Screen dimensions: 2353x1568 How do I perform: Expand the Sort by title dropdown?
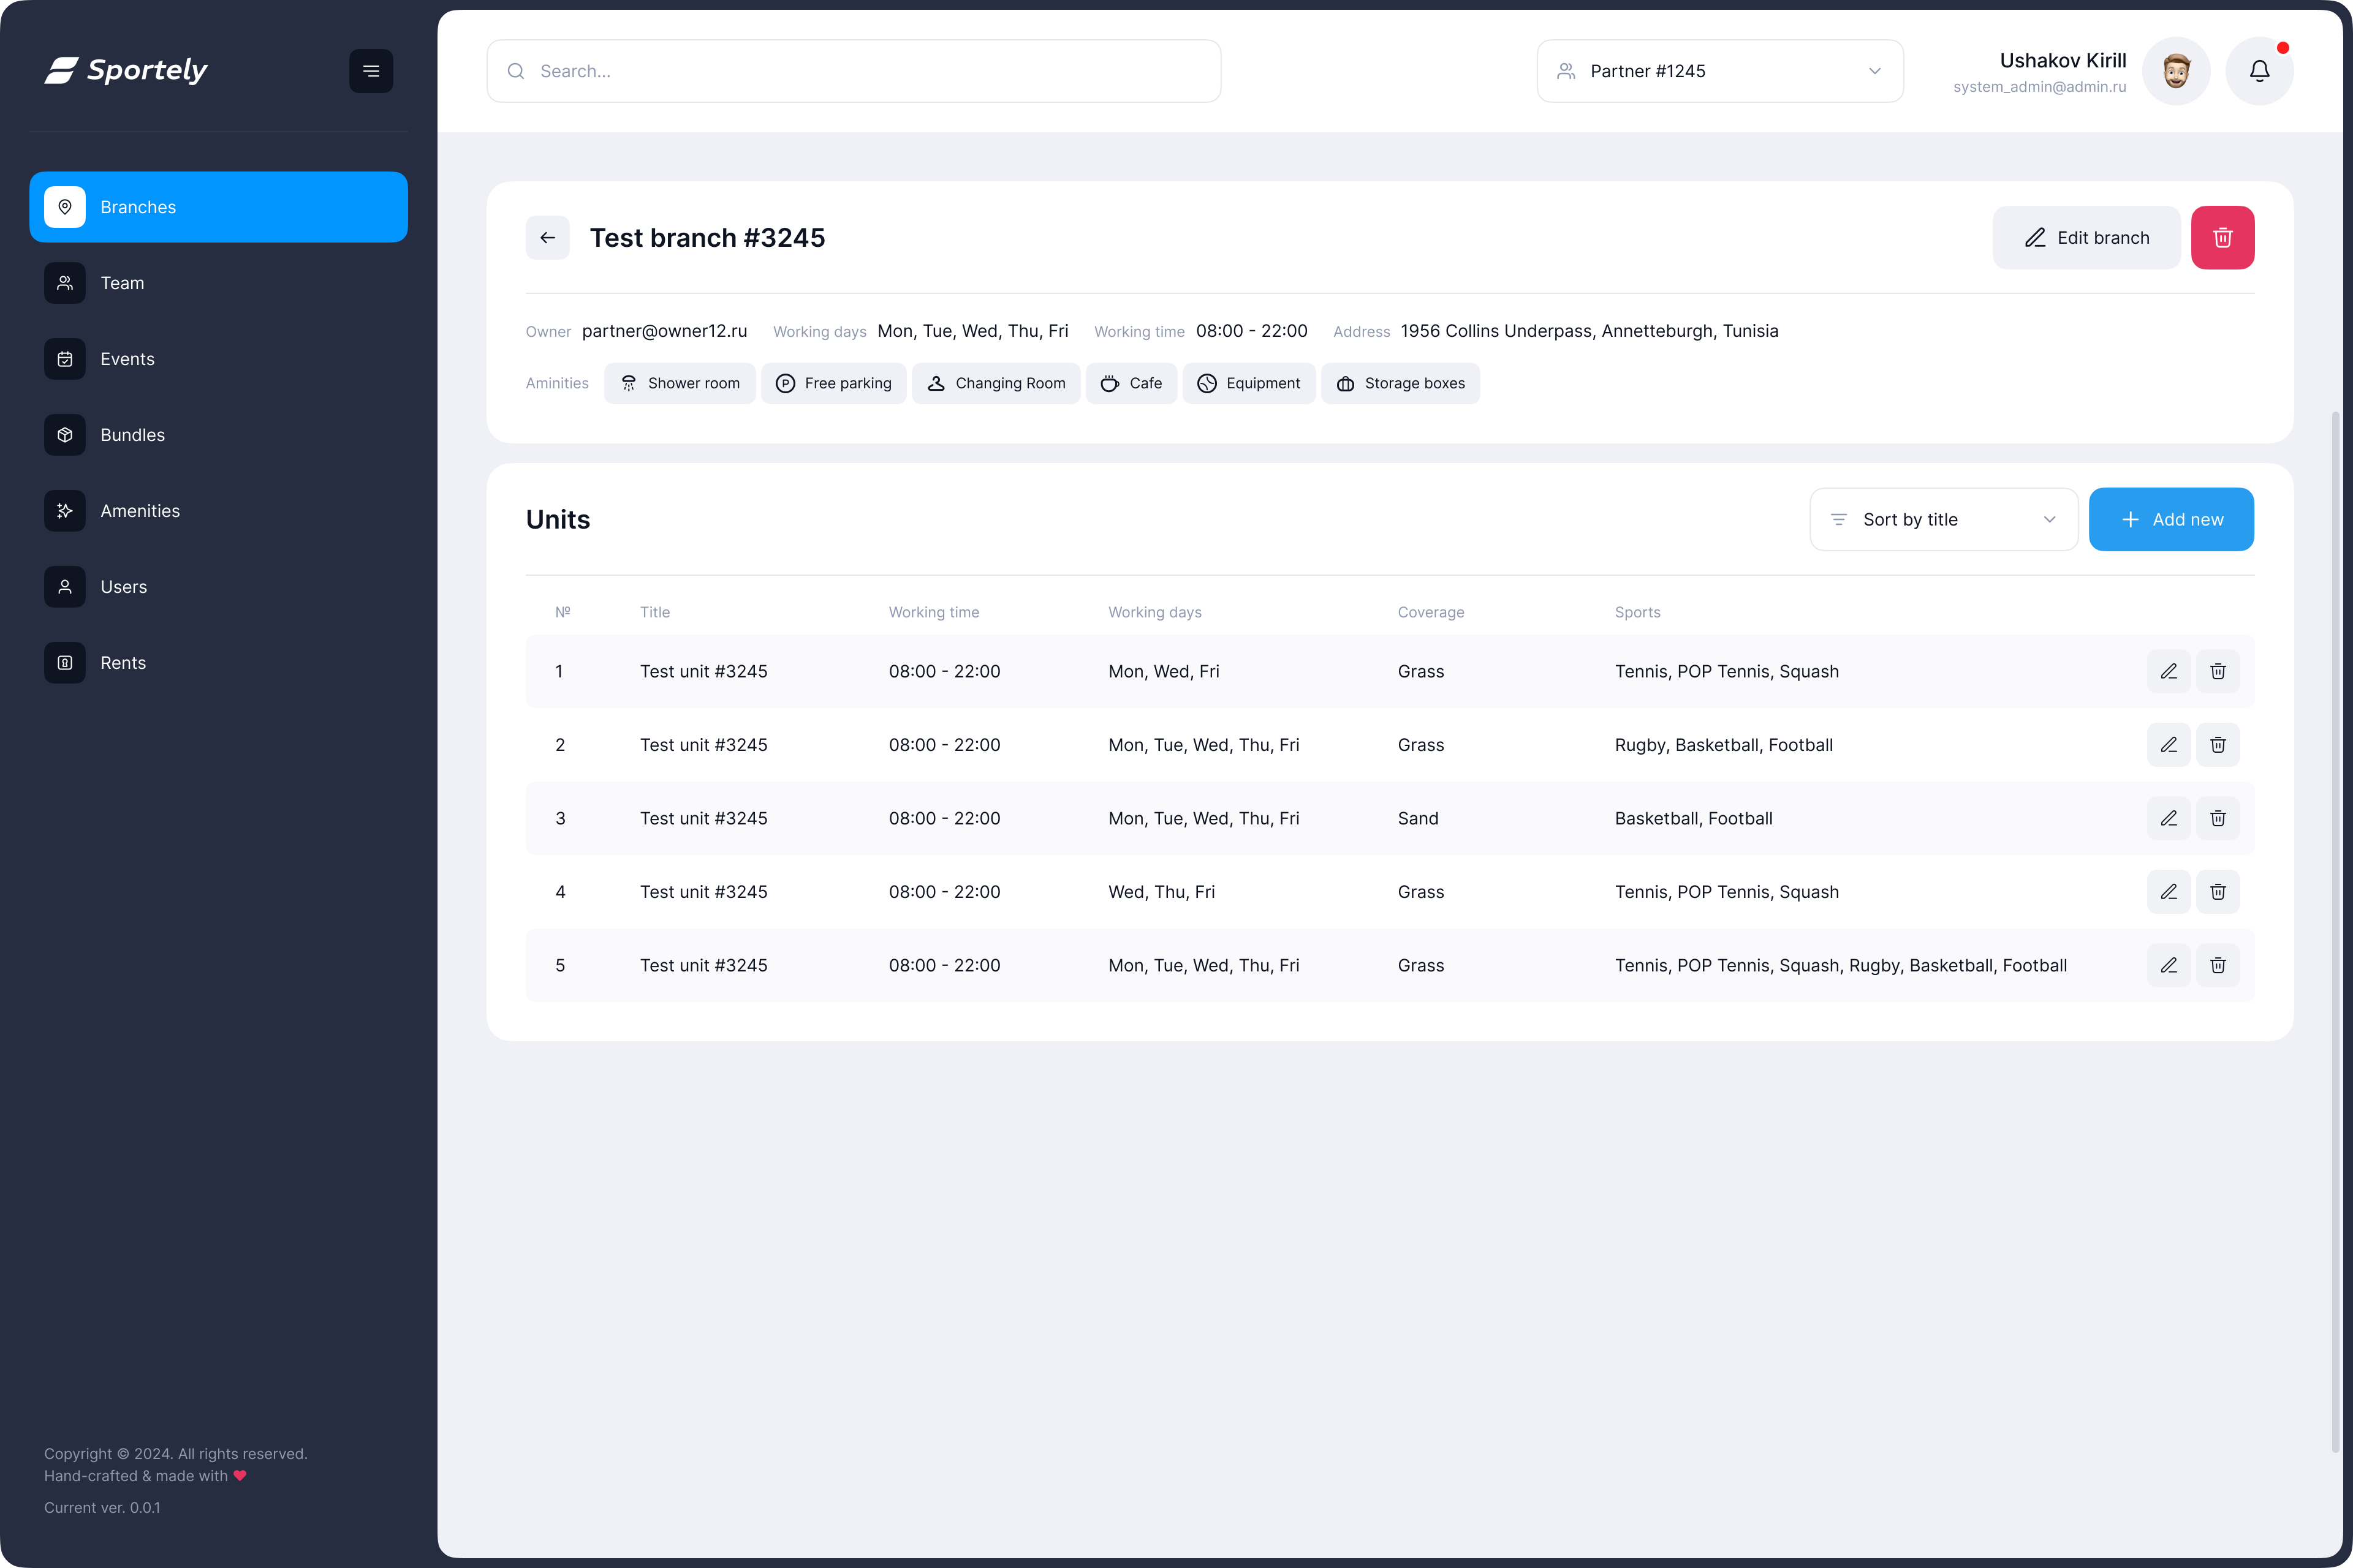[x=1943, y=519]
